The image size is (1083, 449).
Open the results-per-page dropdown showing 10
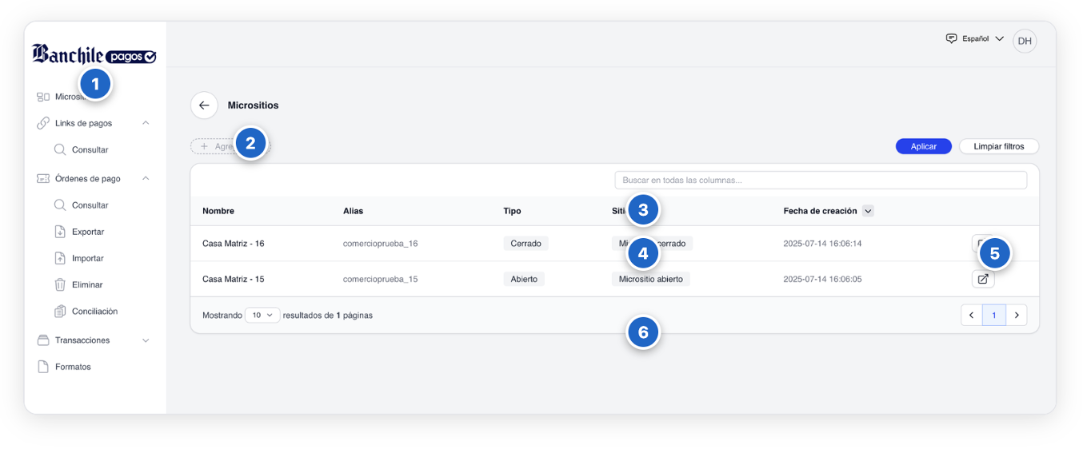[x=262, y=316]
